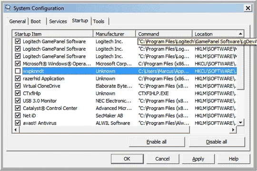Image resolution: width=257 pixels, height=171 pixels.
Task: Open Help for System Configuration
Action: 234,159
